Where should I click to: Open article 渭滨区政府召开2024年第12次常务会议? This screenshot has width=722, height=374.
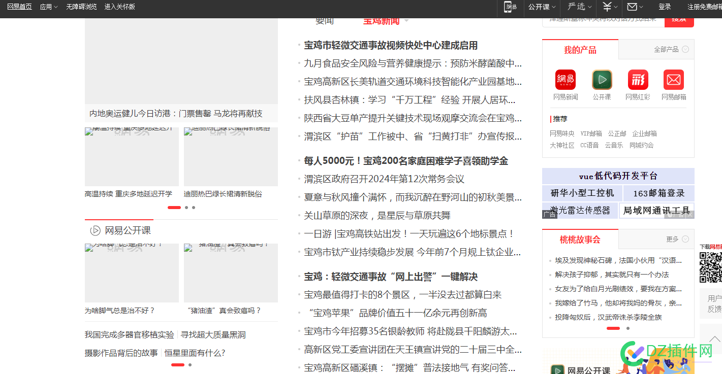point(384,179)
